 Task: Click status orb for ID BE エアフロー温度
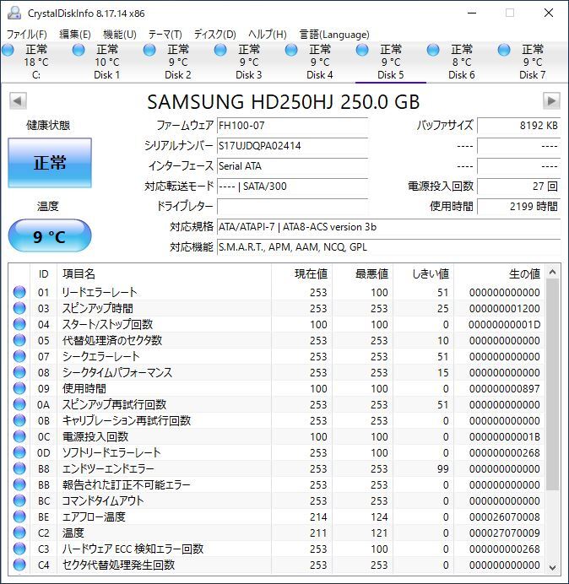click(x=19, y=516)
